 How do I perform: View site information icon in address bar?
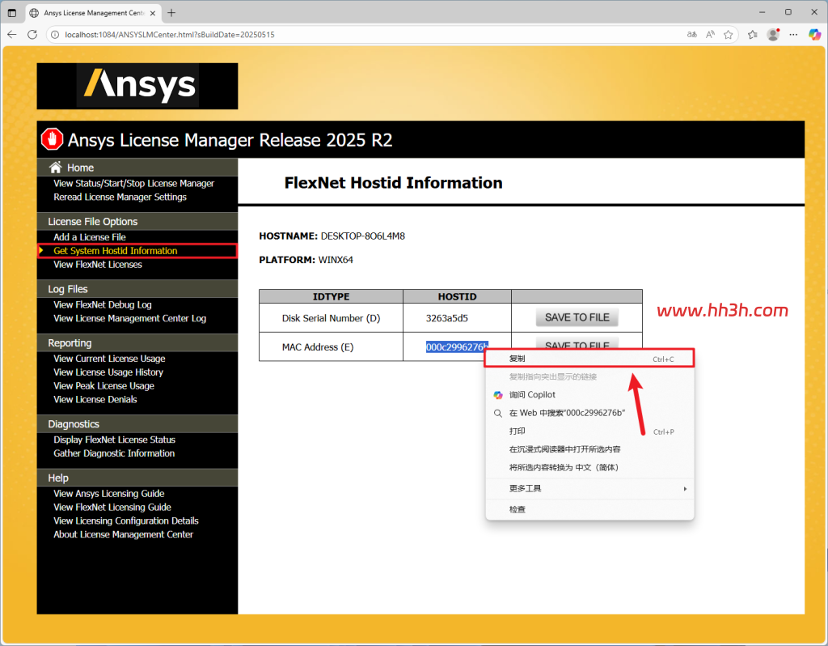(55, 35)
